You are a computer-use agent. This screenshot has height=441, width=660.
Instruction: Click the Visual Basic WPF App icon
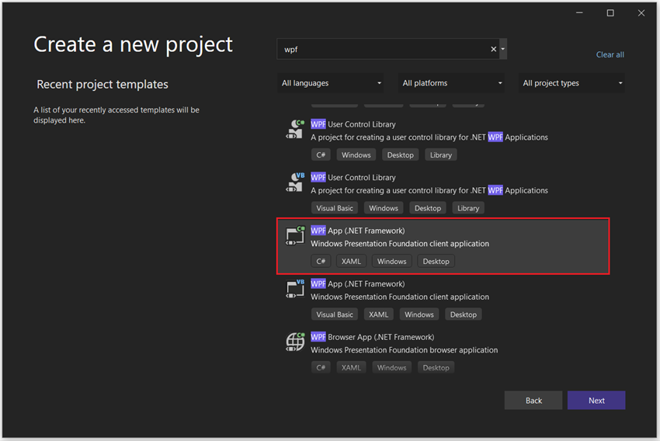click(295, 289)
